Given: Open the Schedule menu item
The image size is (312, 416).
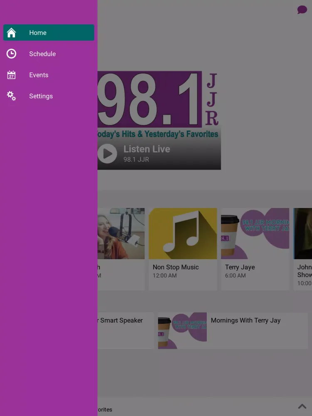Looking at the screenshot, I should [49, 54].
